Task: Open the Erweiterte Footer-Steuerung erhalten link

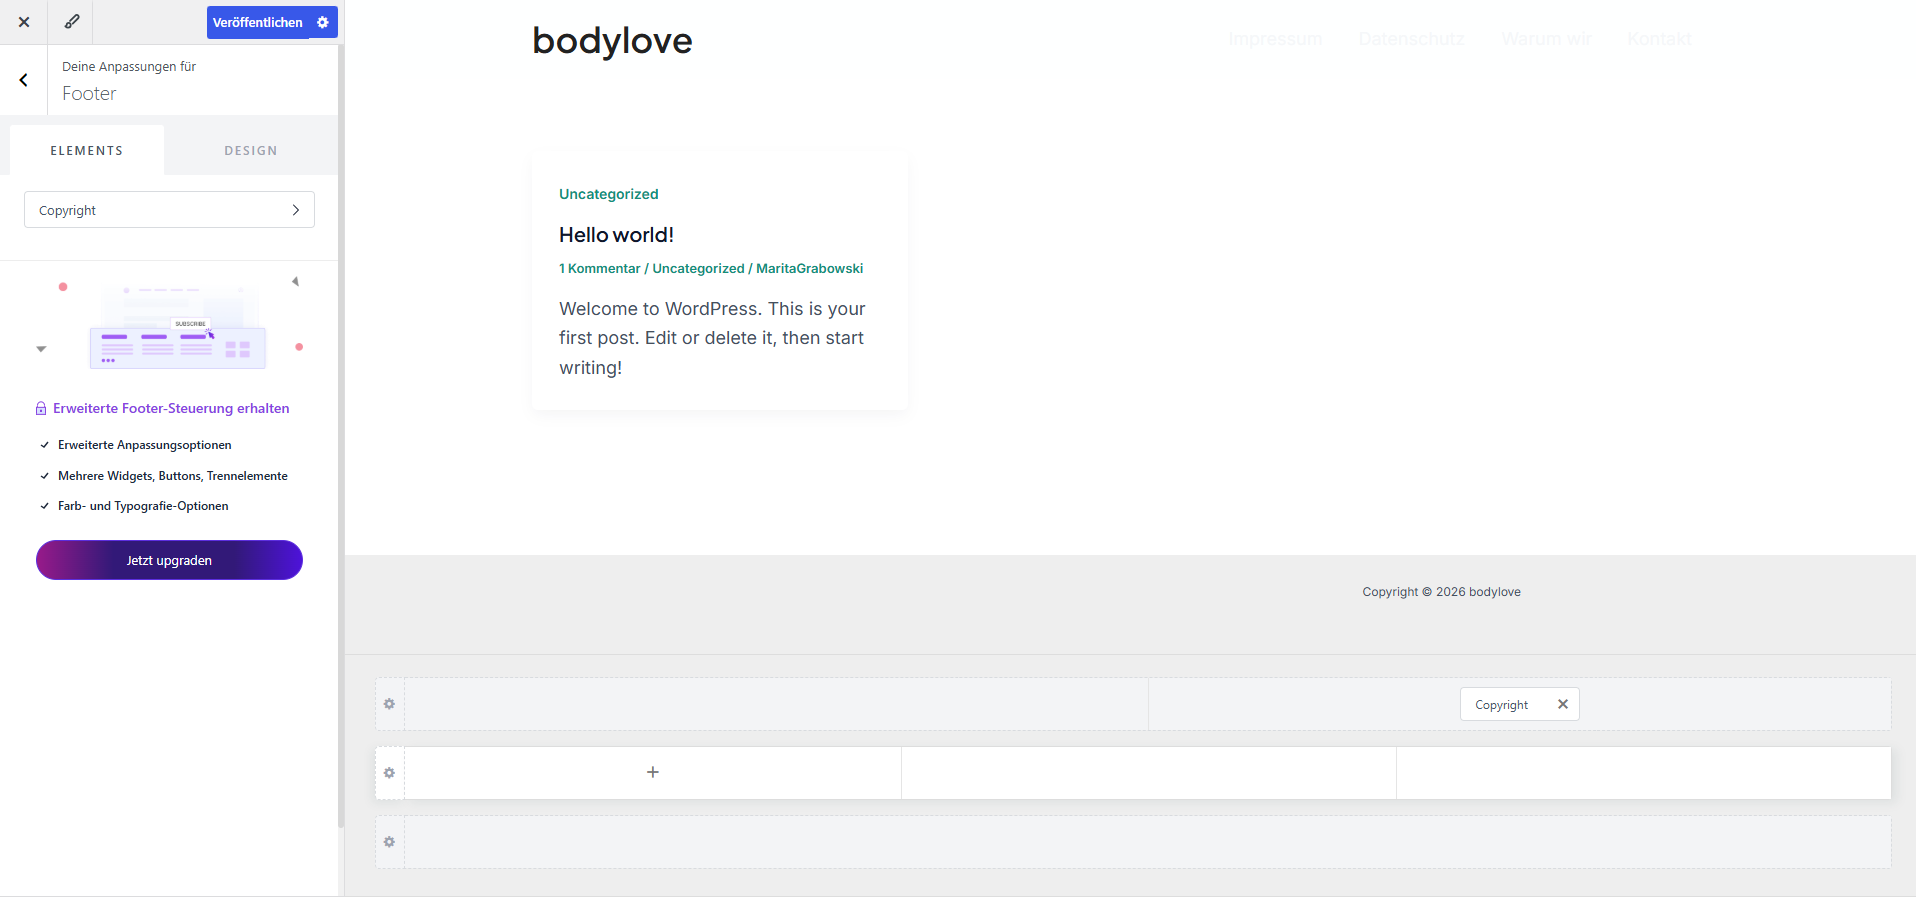Action: pos(171,408)
